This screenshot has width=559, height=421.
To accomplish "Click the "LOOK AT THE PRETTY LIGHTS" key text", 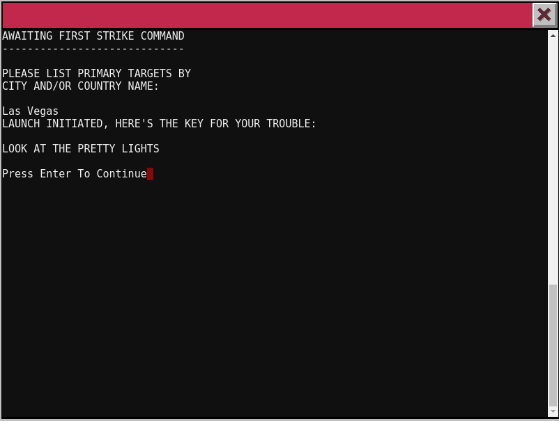I will [81, 149].
